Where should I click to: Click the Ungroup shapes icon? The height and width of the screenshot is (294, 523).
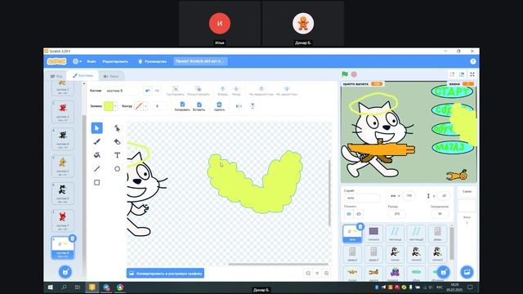[x=198, y=91]
